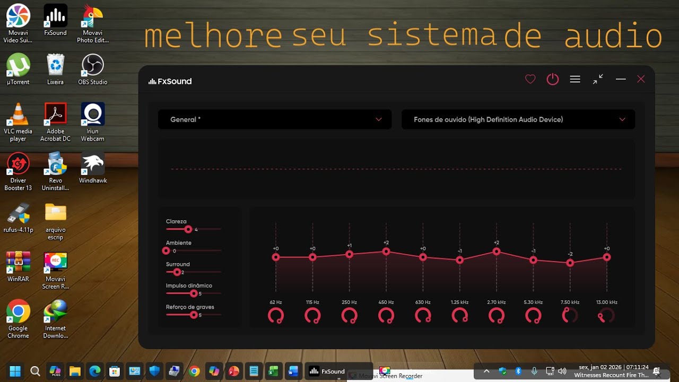Click the Bluetooth tray icon
Image resolution: width=679 pixels, height=382 pixels.
click(x=518, y=371)
